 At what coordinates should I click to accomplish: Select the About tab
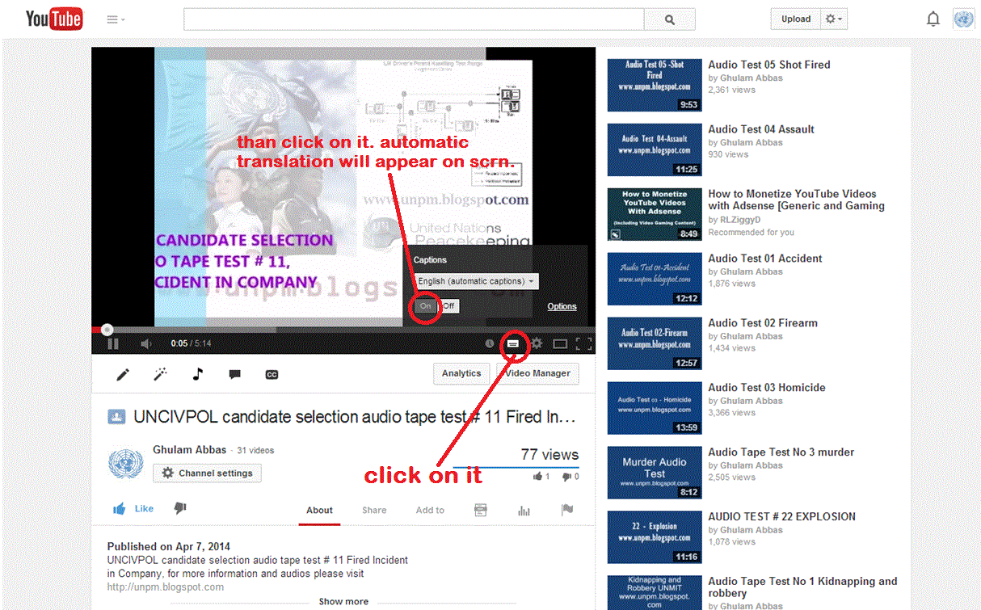click(319, 510)
